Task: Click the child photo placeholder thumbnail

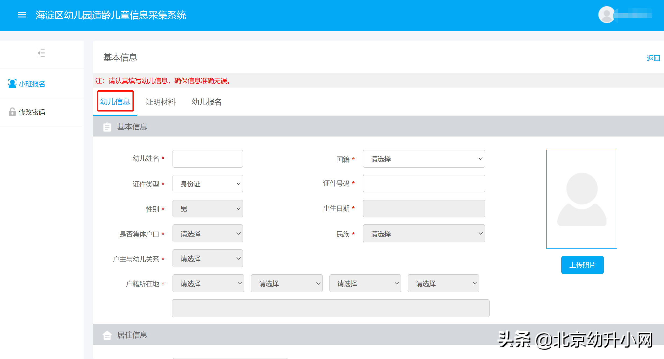Action: [x=582, y=199]
